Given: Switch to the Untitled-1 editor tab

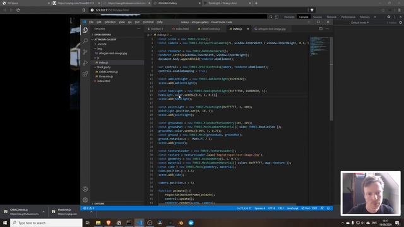Looking at the screenshot, I should (x=155, y=29).
